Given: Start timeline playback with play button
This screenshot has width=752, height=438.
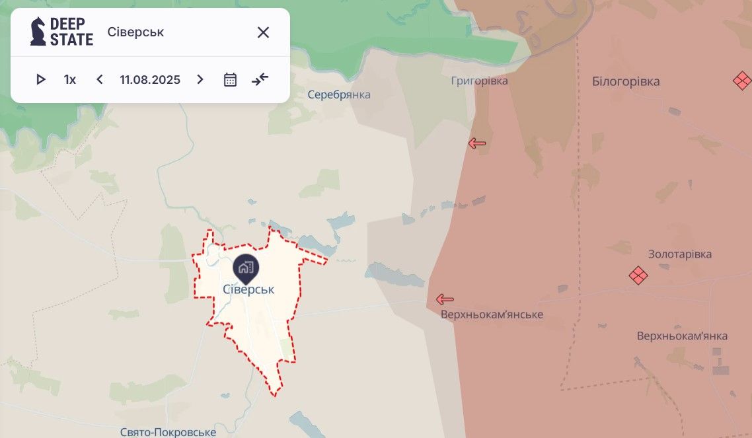Looking at the screenshot, I should [x=41, y=79].
